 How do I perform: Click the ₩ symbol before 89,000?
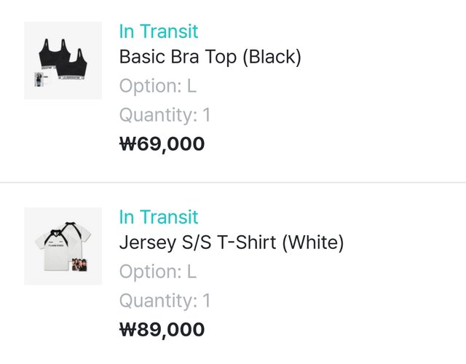[127, 330]
